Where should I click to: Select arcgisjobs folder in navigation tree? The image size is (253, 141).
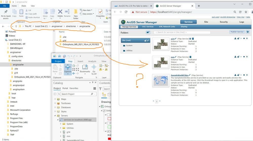click(x=17, y=81)
